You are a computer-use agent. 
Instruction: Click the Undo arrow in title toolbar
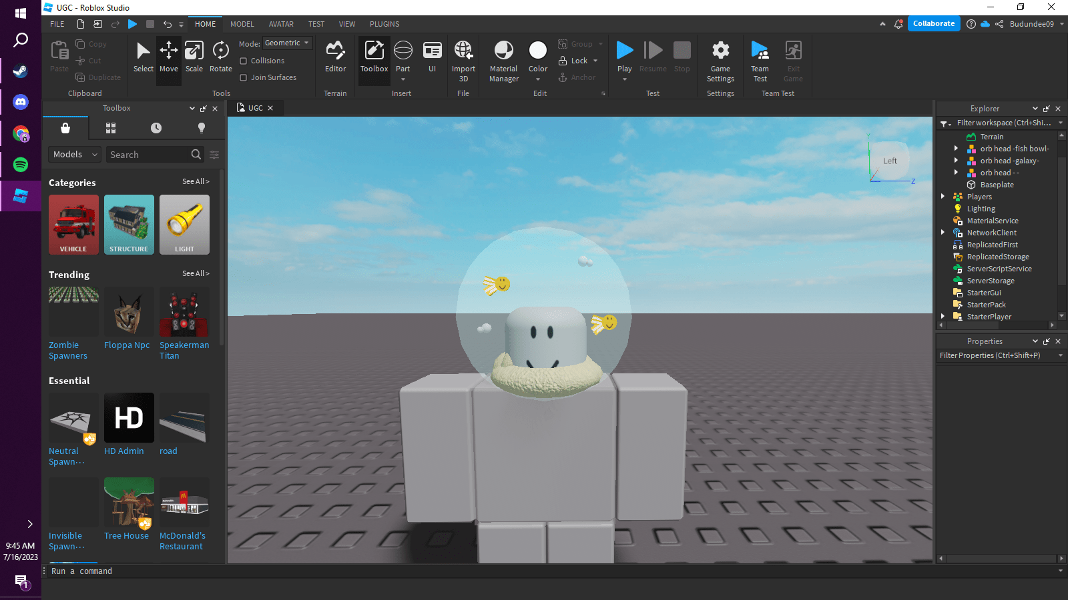point(168,24)
